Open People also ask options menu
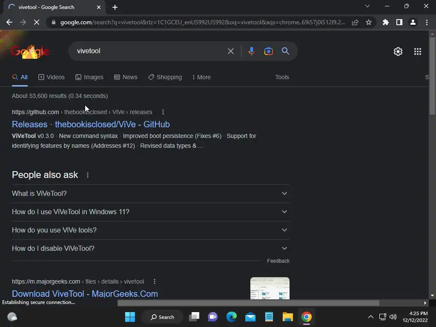The image size is (436, 327). pyautogui.click(x=88, y=175)
